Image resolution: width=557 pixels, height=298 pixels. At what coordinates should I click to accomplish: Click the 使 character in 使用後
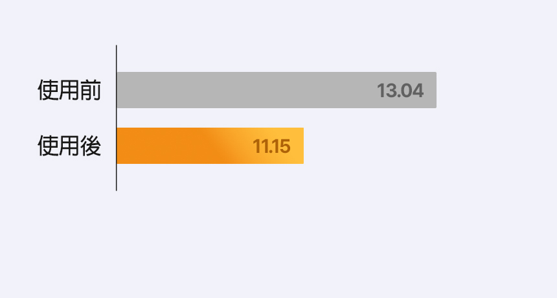[x=48, y=146]
